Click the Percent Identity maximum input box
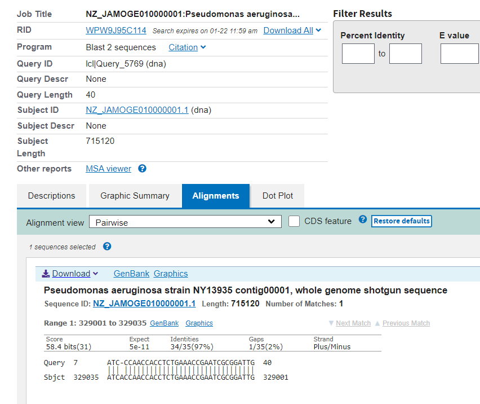 pos(406,54)
